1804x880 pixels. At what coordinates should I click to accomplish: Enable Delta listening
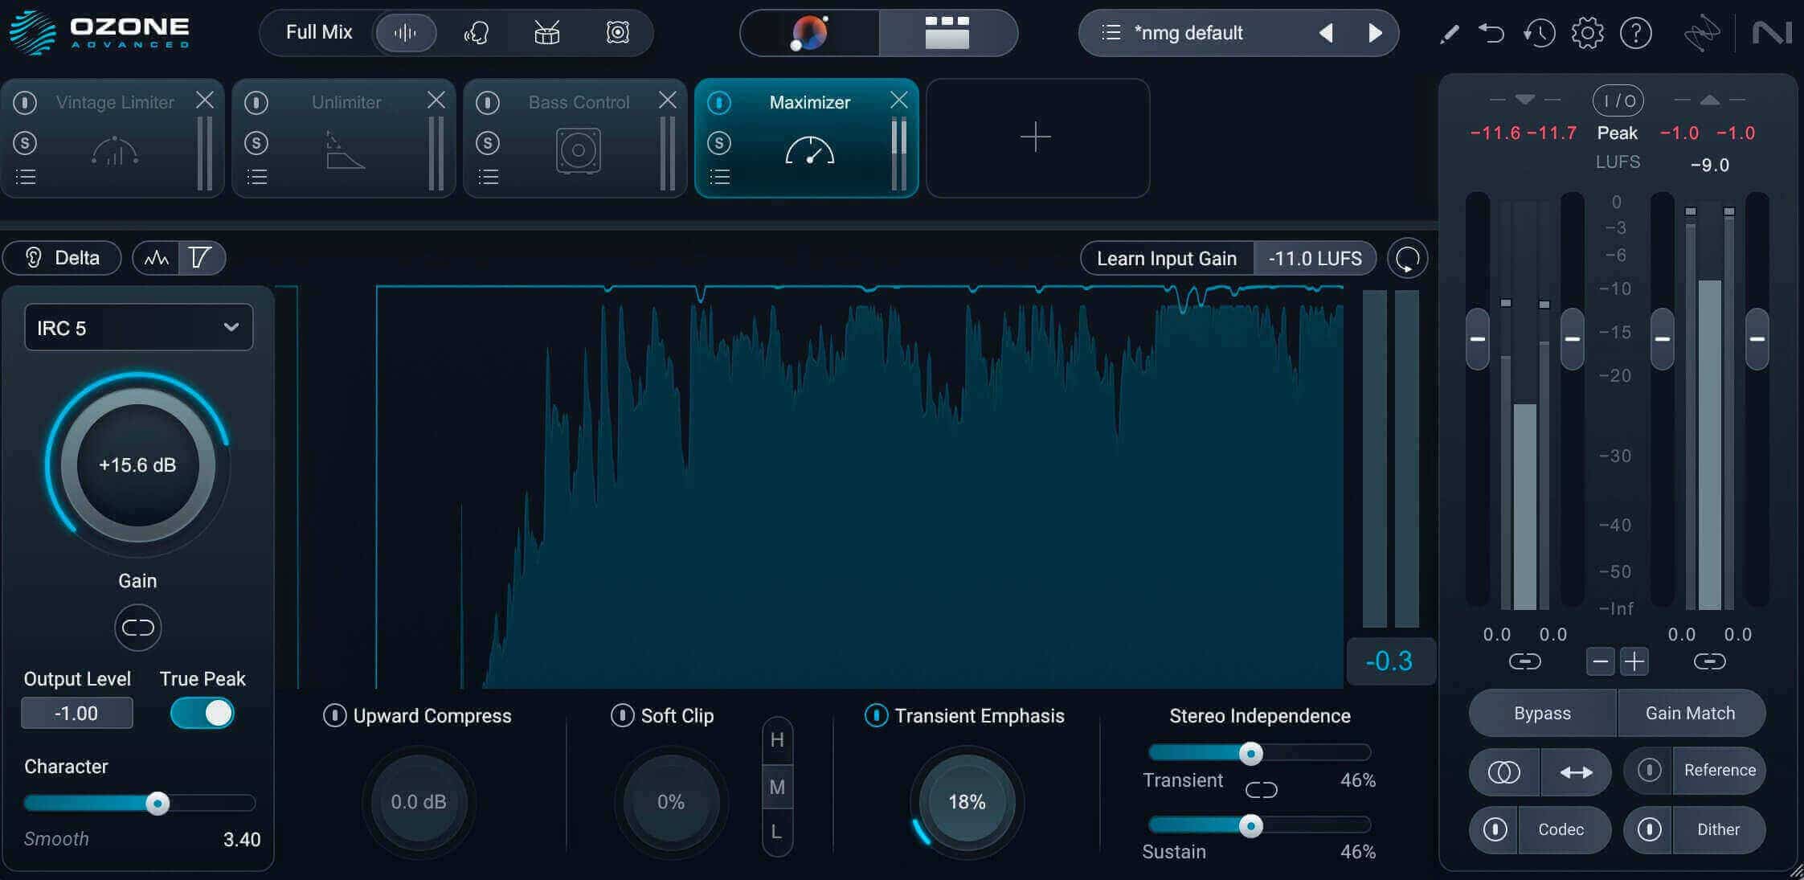click(63, 258)
